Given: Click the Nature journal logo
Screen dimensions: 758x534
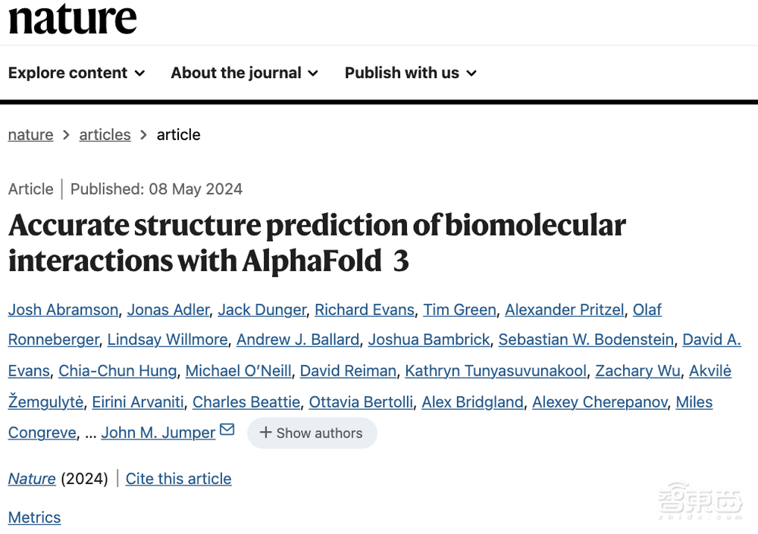Looking at the screenshot, I should click(x=72, y=18).
